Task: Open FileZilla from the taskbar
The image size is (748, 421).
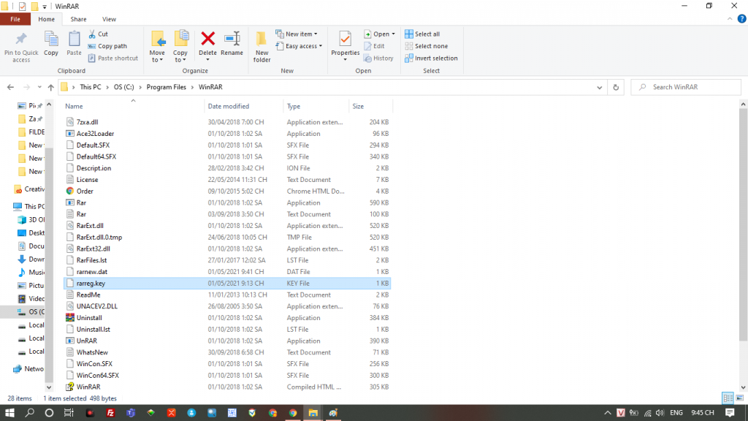Action: tap(110, 413)
